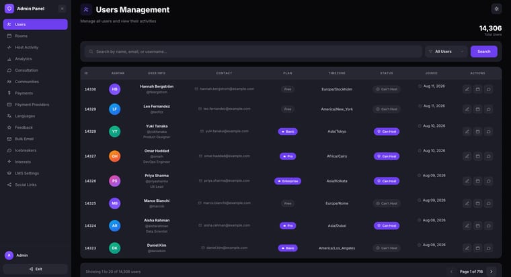Edit user Daniel Kim
511x277 pixels.
[x=467, y=248]
